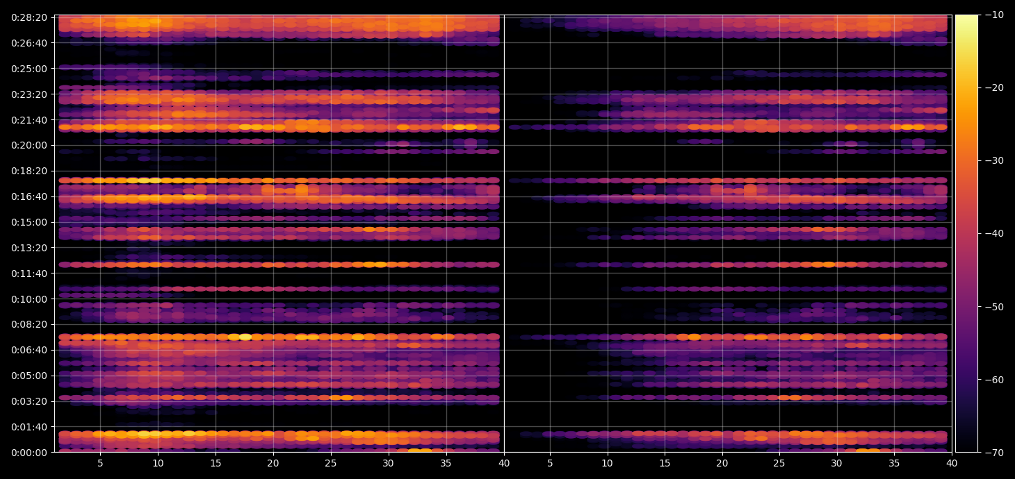This screenshot has width=1015, height=479.
Task: Click x-axis tick 40 of left heatmap
Action: coord(503,463)
